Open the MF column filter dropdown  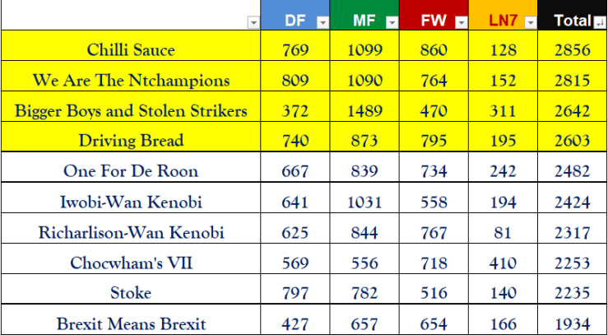pos(391,22)
